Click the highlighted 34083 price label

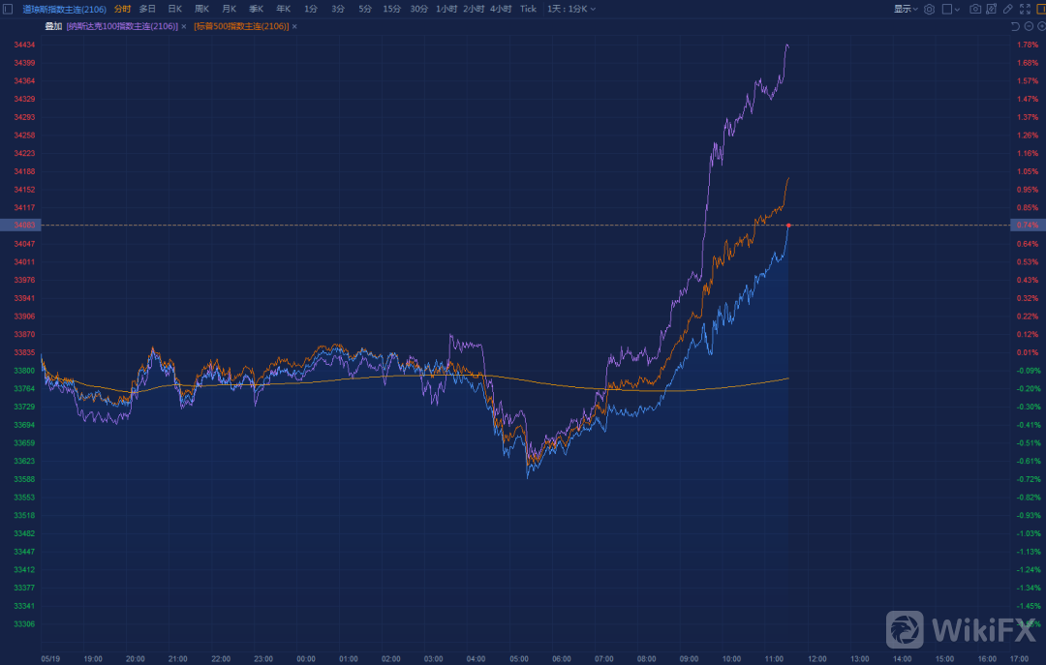(x=24, y=225)
